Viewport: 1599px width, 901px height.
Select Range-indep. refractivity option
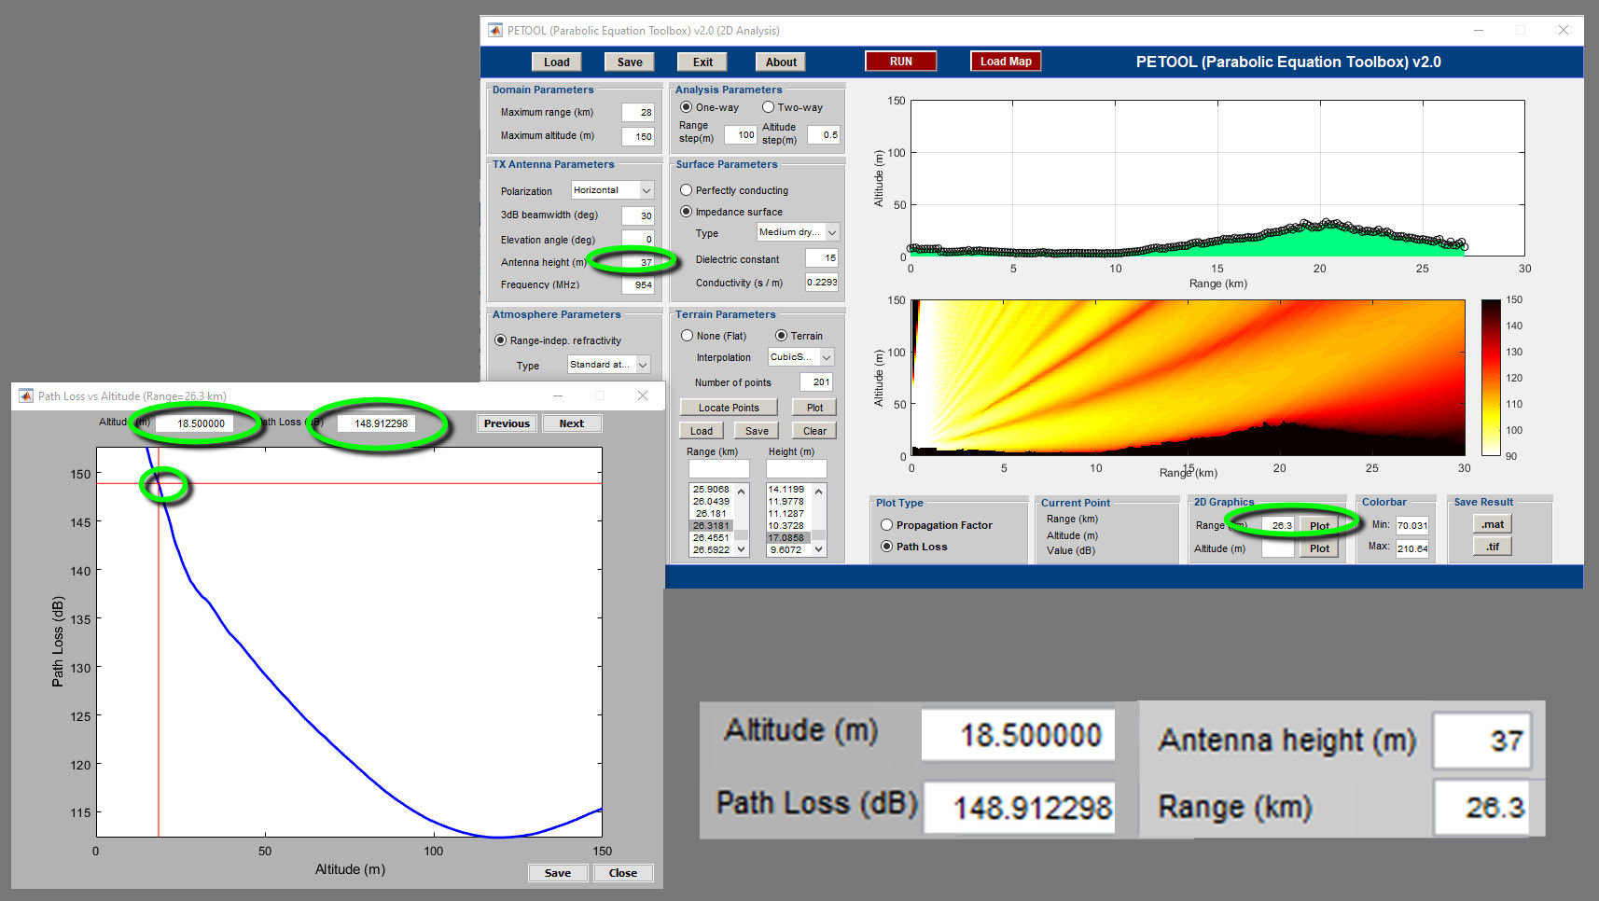click(500, 340)
